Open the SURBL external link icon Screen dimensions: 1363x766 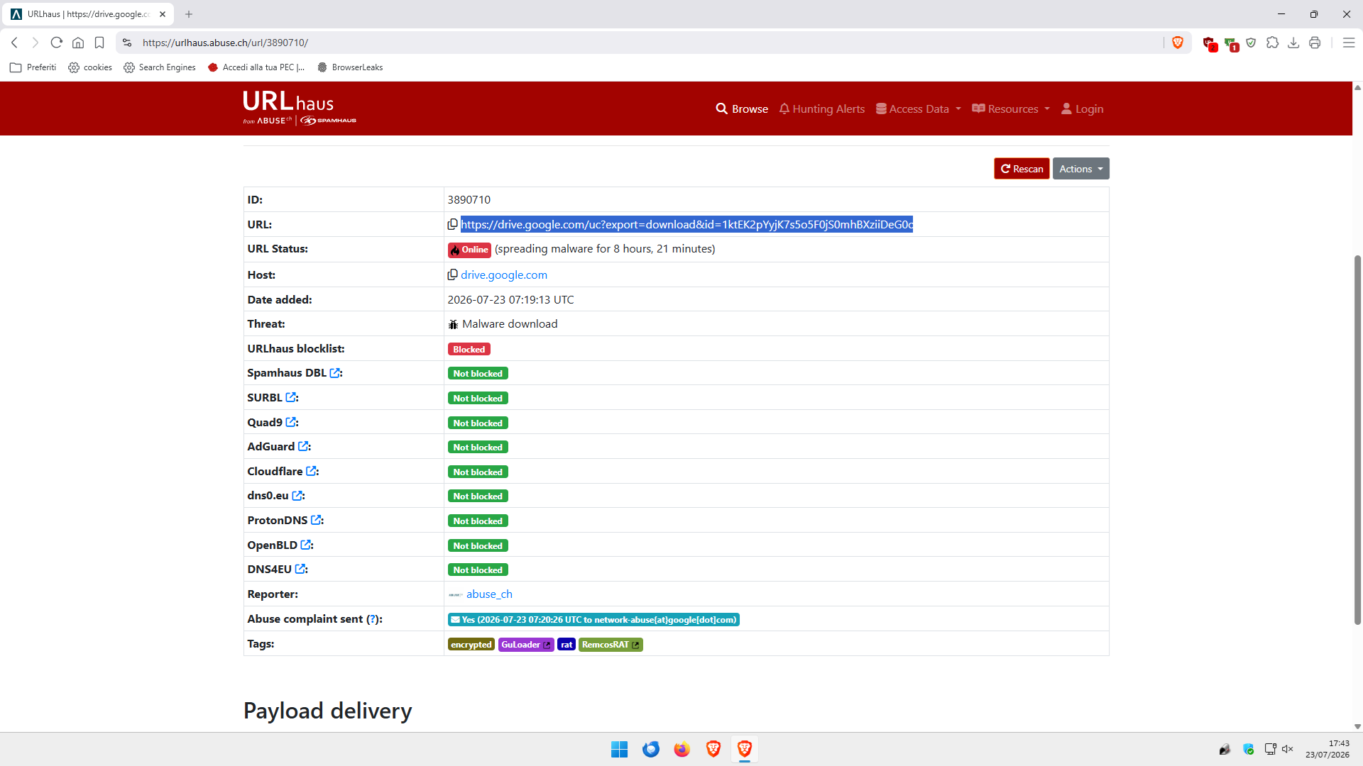(291, 398)
